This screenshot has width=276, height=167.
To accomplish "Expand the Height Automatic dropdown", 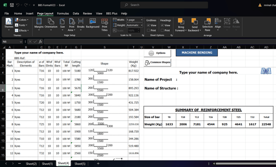I will tap(142, 25).
